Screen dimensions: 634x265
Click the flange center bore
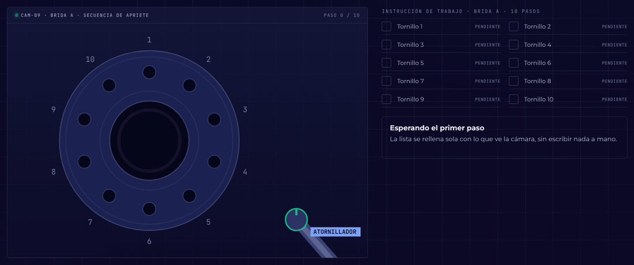click(x=149, y=141)
